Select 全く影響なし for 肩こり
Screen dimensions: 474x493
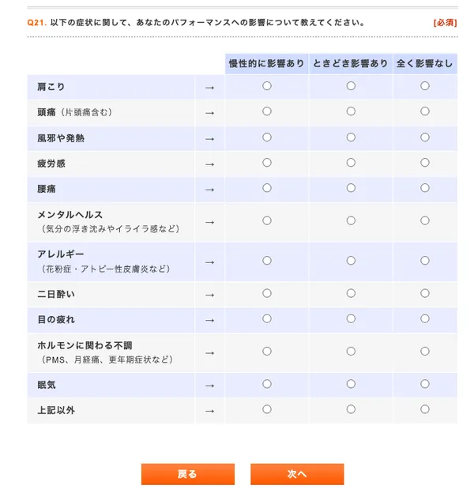point(425,86)
